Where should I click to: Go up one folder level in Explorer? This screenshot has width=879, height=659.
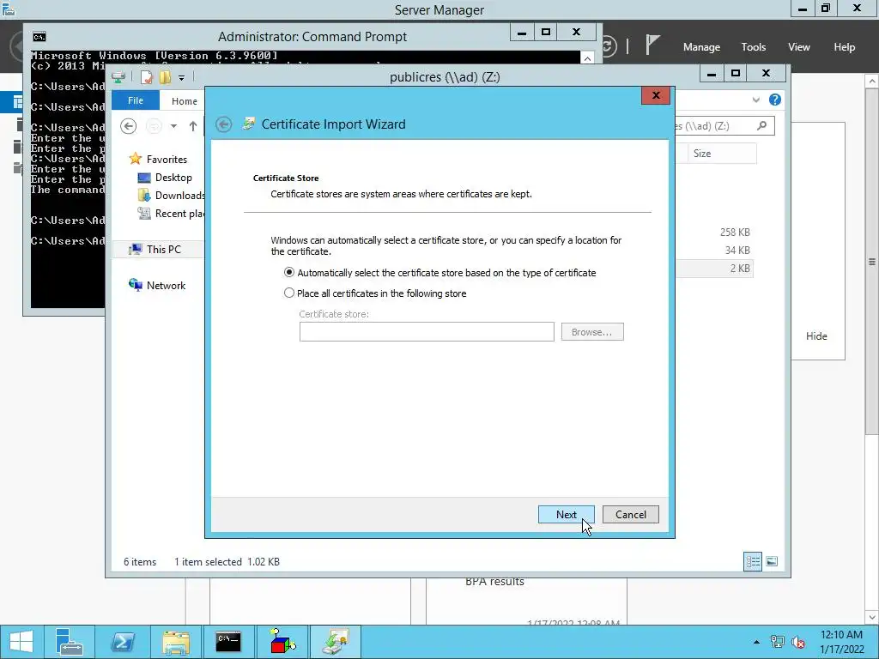click(193, 126)
